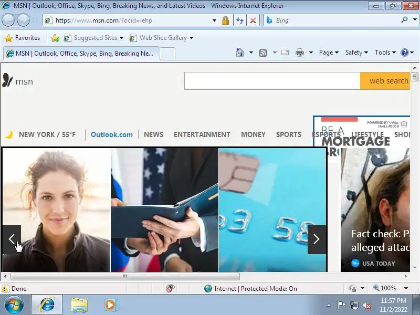This screenshot has width=420, height=315.
Task: Click the horizontal scrollbar right arrow
Action: pyautogui.click(x=405, y=276)
